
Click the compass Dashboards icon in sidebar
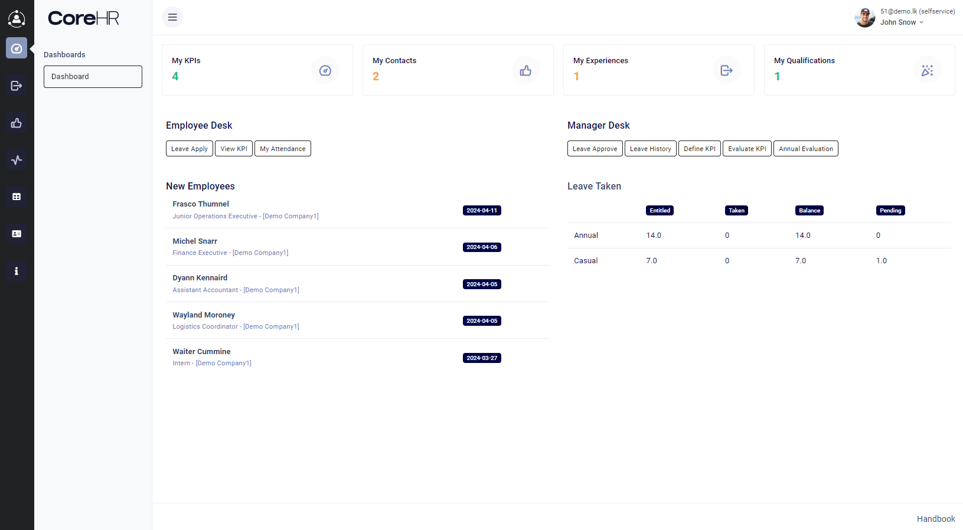[x=17, y=48]
